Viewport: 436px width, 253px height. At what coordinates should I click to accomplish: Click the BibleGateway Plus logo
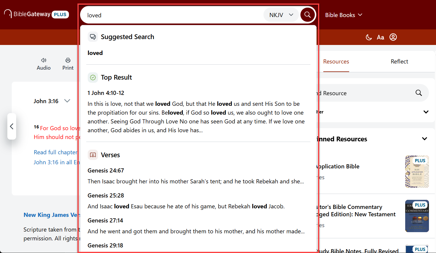click(x=36, y=14)
